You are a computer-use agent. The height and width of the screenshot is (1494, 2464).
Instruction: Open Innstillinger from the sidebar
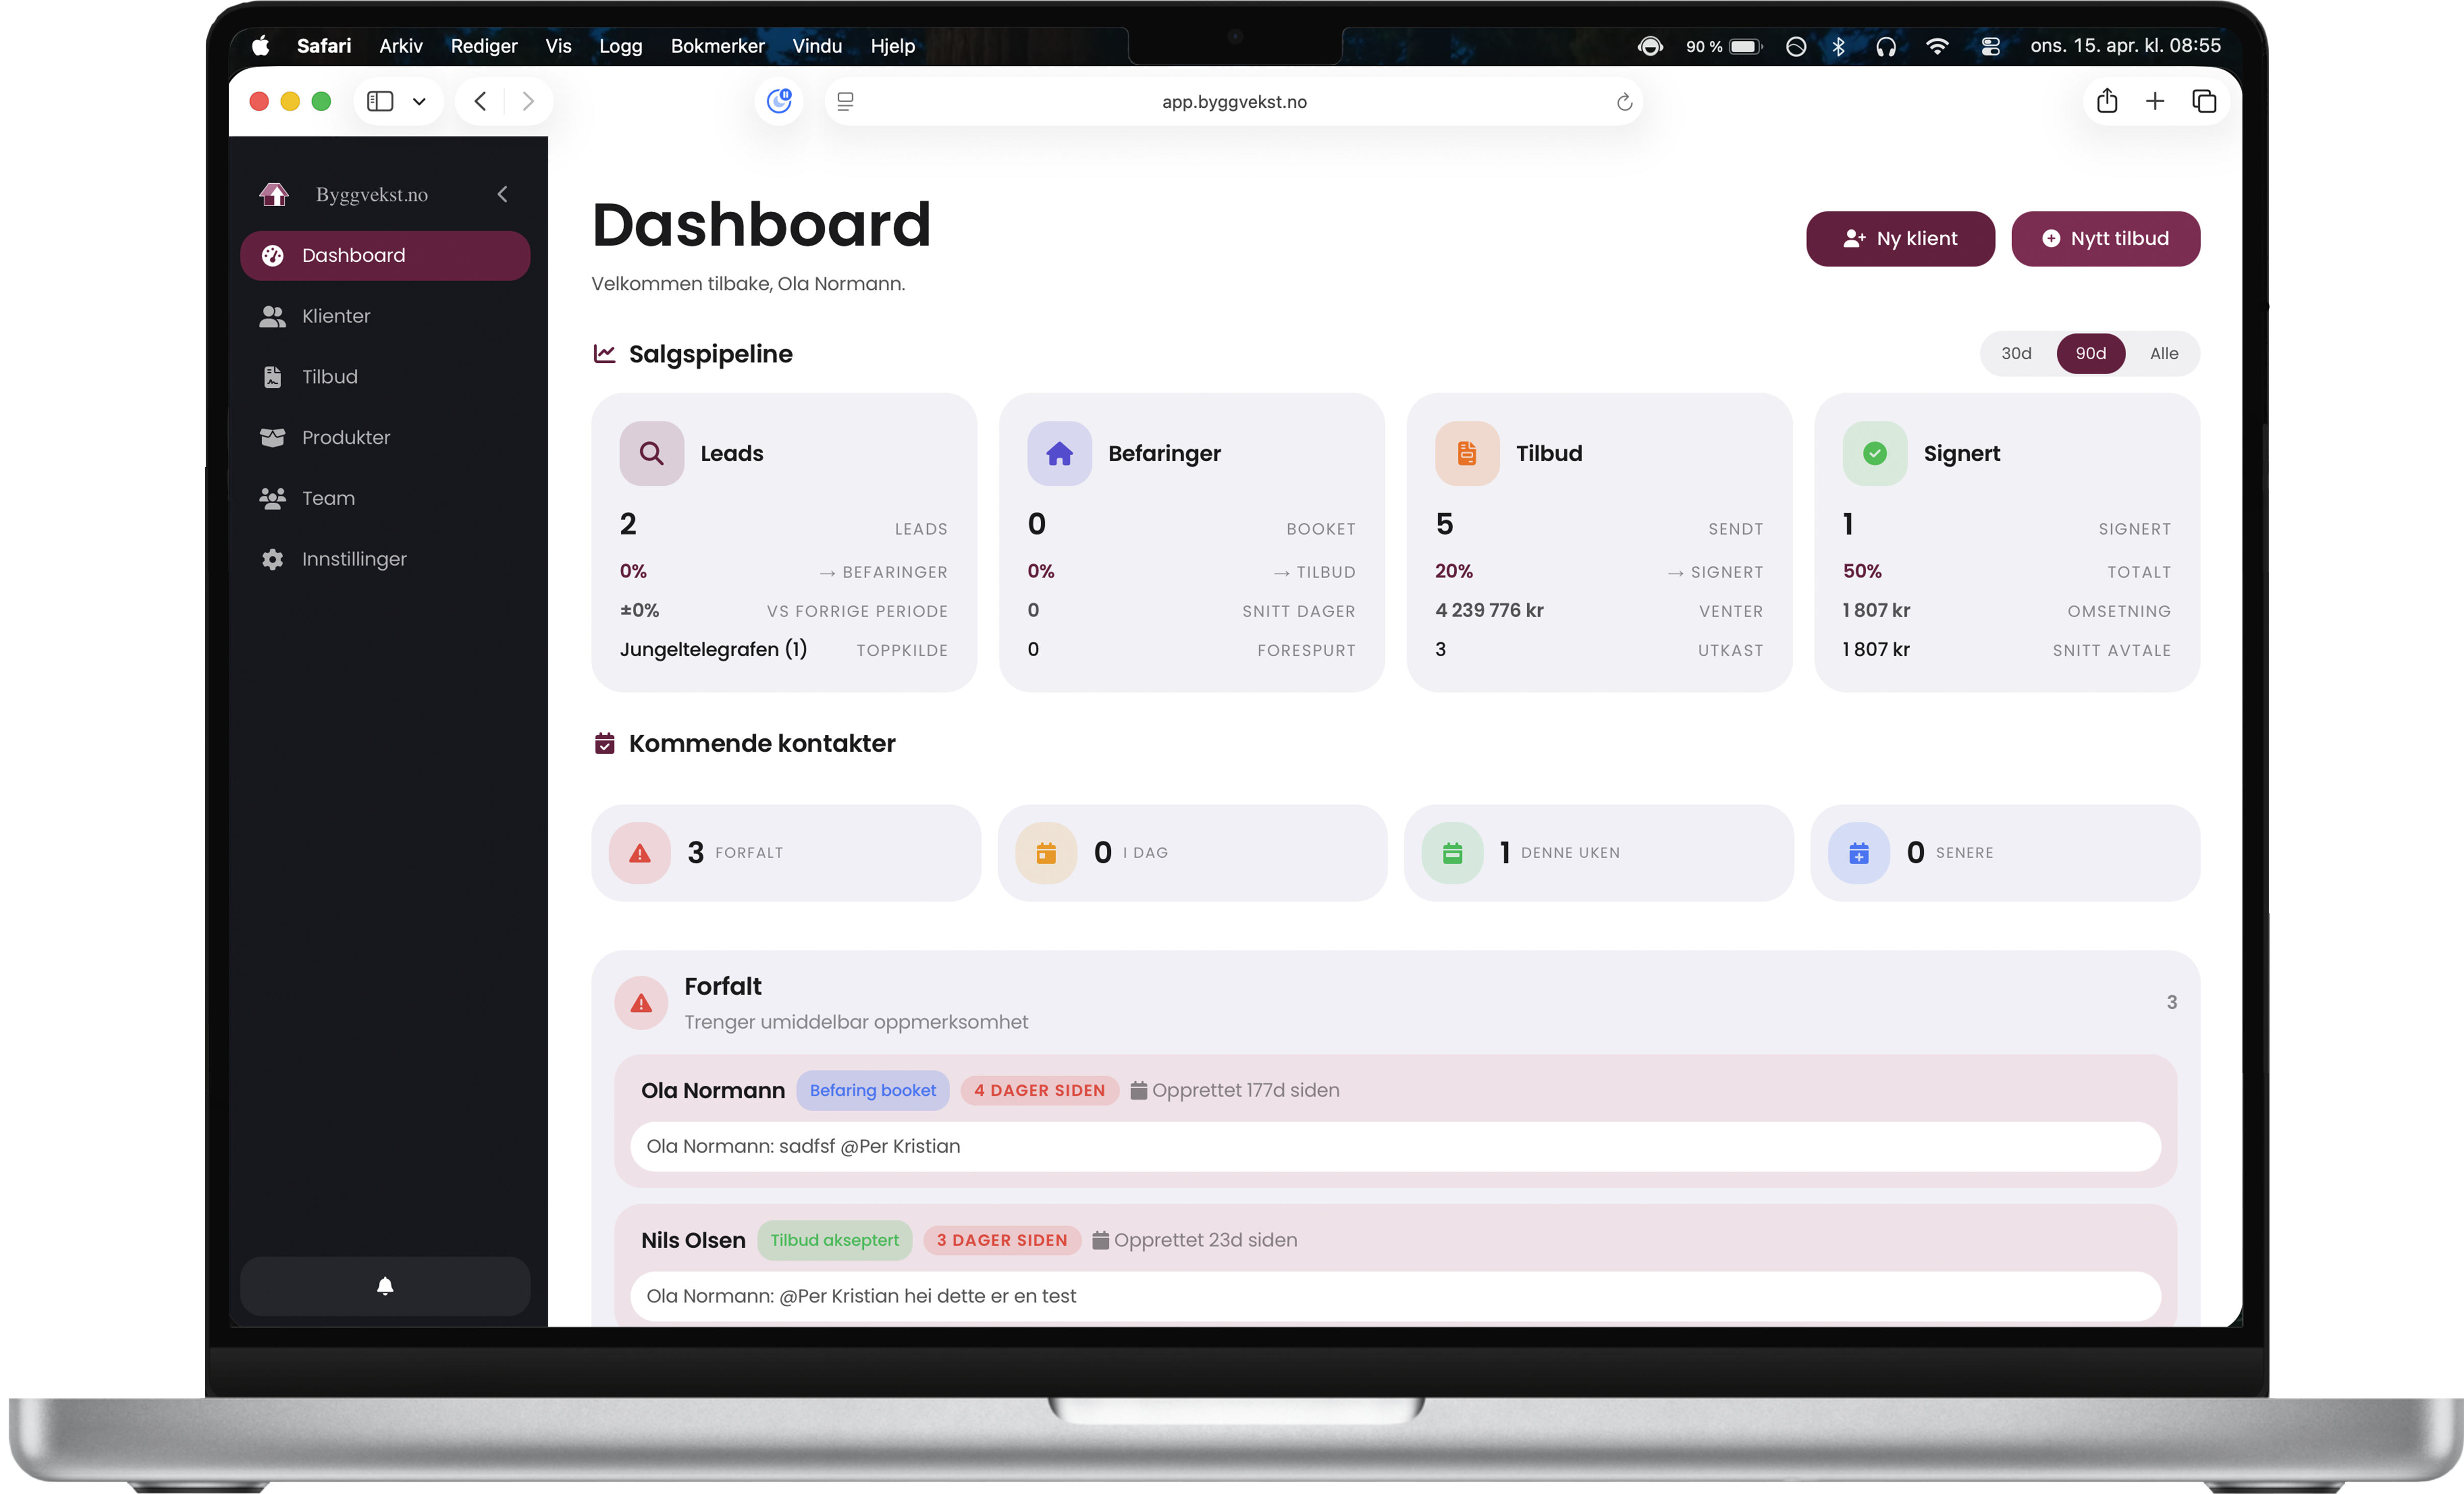coord(354,559)
